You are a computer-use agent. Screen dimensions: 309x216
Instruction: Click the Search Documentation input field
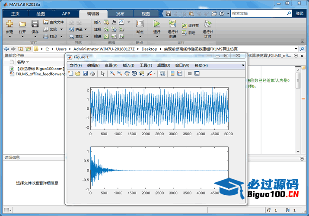pos(260,13)
